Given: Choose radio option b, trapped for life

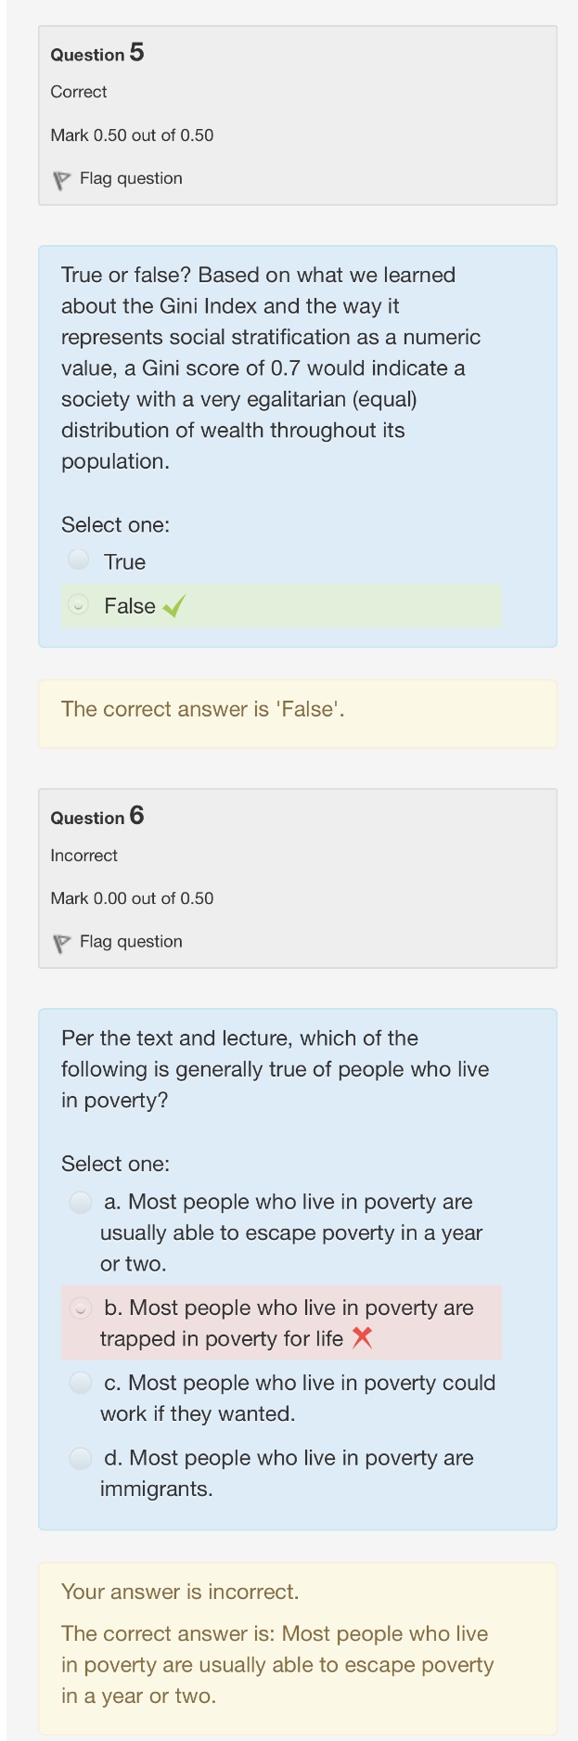Looking at the screenshot, I should (x=82, y=1309).
